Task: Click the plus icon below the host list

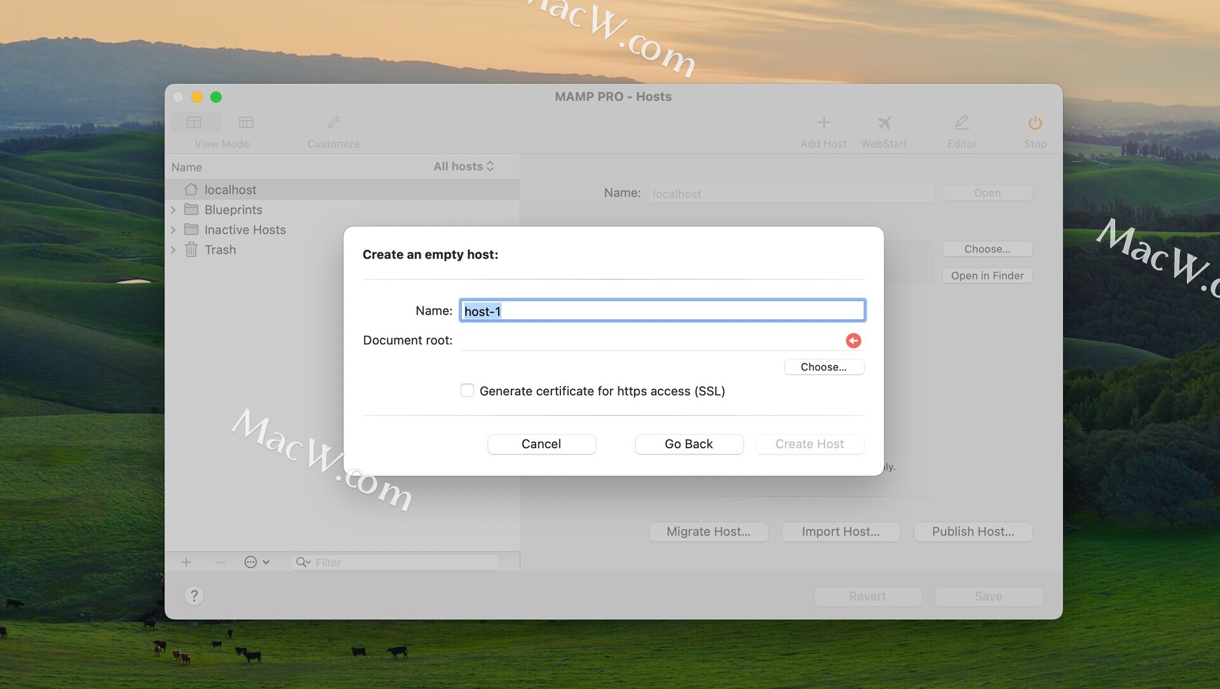Action: point(186,562)
